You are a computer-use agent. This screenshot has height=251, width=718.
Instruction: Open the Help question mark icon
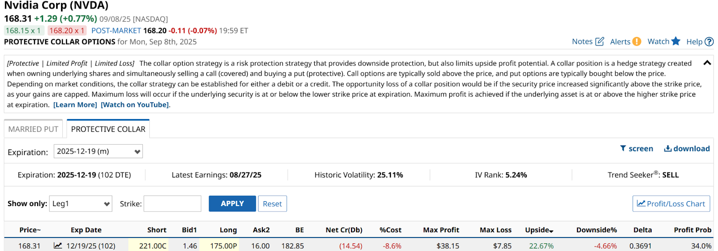click(709, 41)
